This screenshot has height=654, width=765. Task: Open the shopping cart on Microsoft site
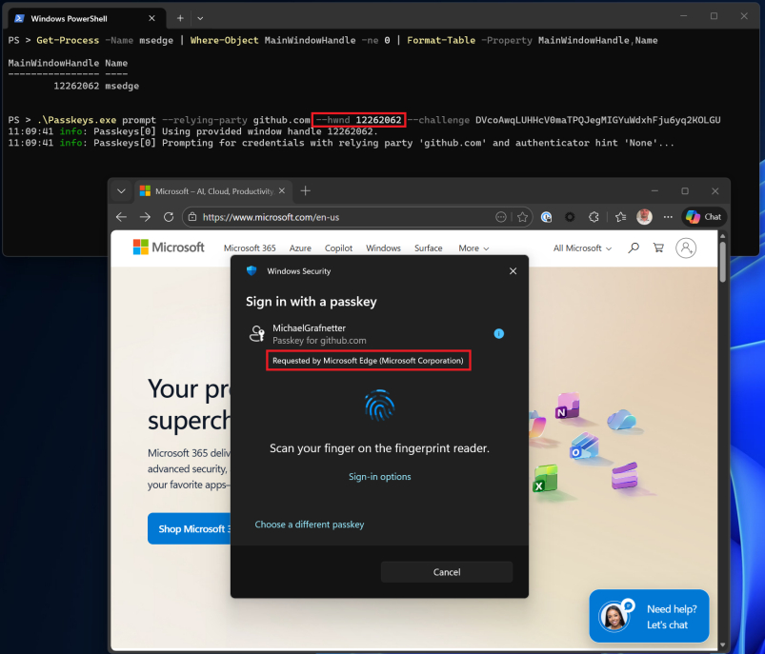point(658,248)
